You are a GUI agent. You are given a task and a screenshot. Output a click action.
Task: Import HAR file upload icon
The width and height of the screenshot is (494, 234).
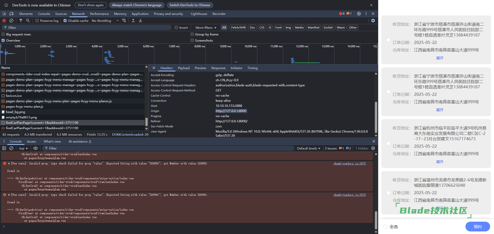pyautogui.click(x=133, y=21)
